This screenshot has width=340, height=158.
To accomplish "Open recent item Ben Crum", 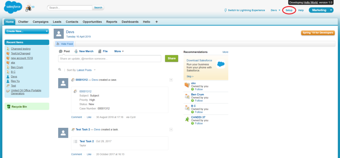I will pyautogui.click(x=17, y=67).
